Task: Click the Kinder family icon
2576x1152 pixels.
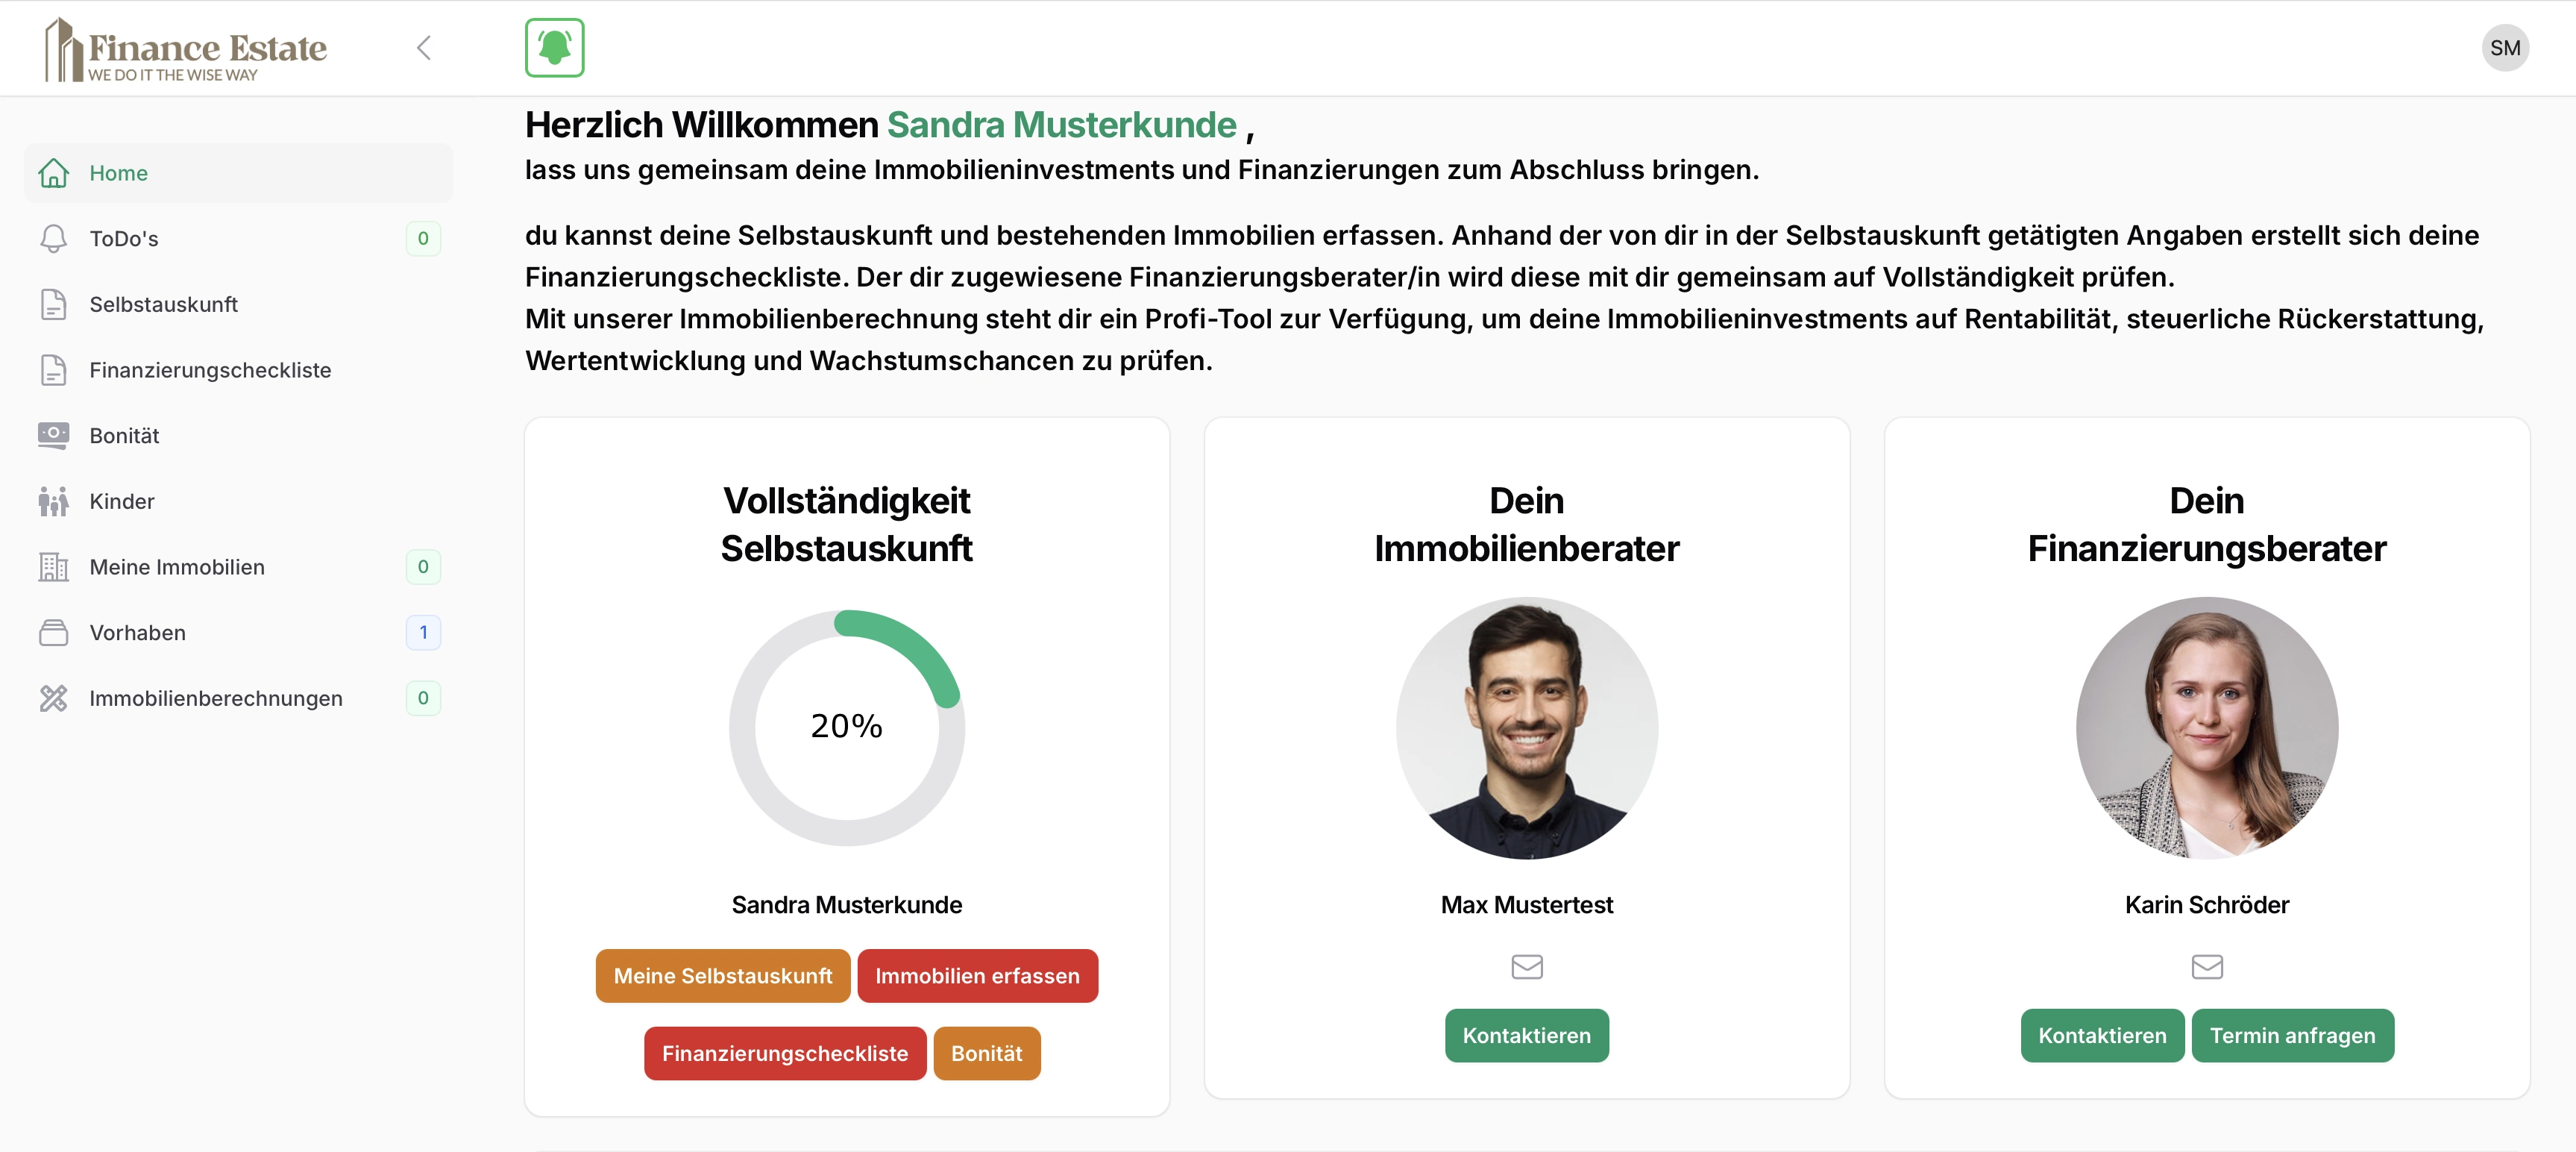Action: tap(53, 502)
